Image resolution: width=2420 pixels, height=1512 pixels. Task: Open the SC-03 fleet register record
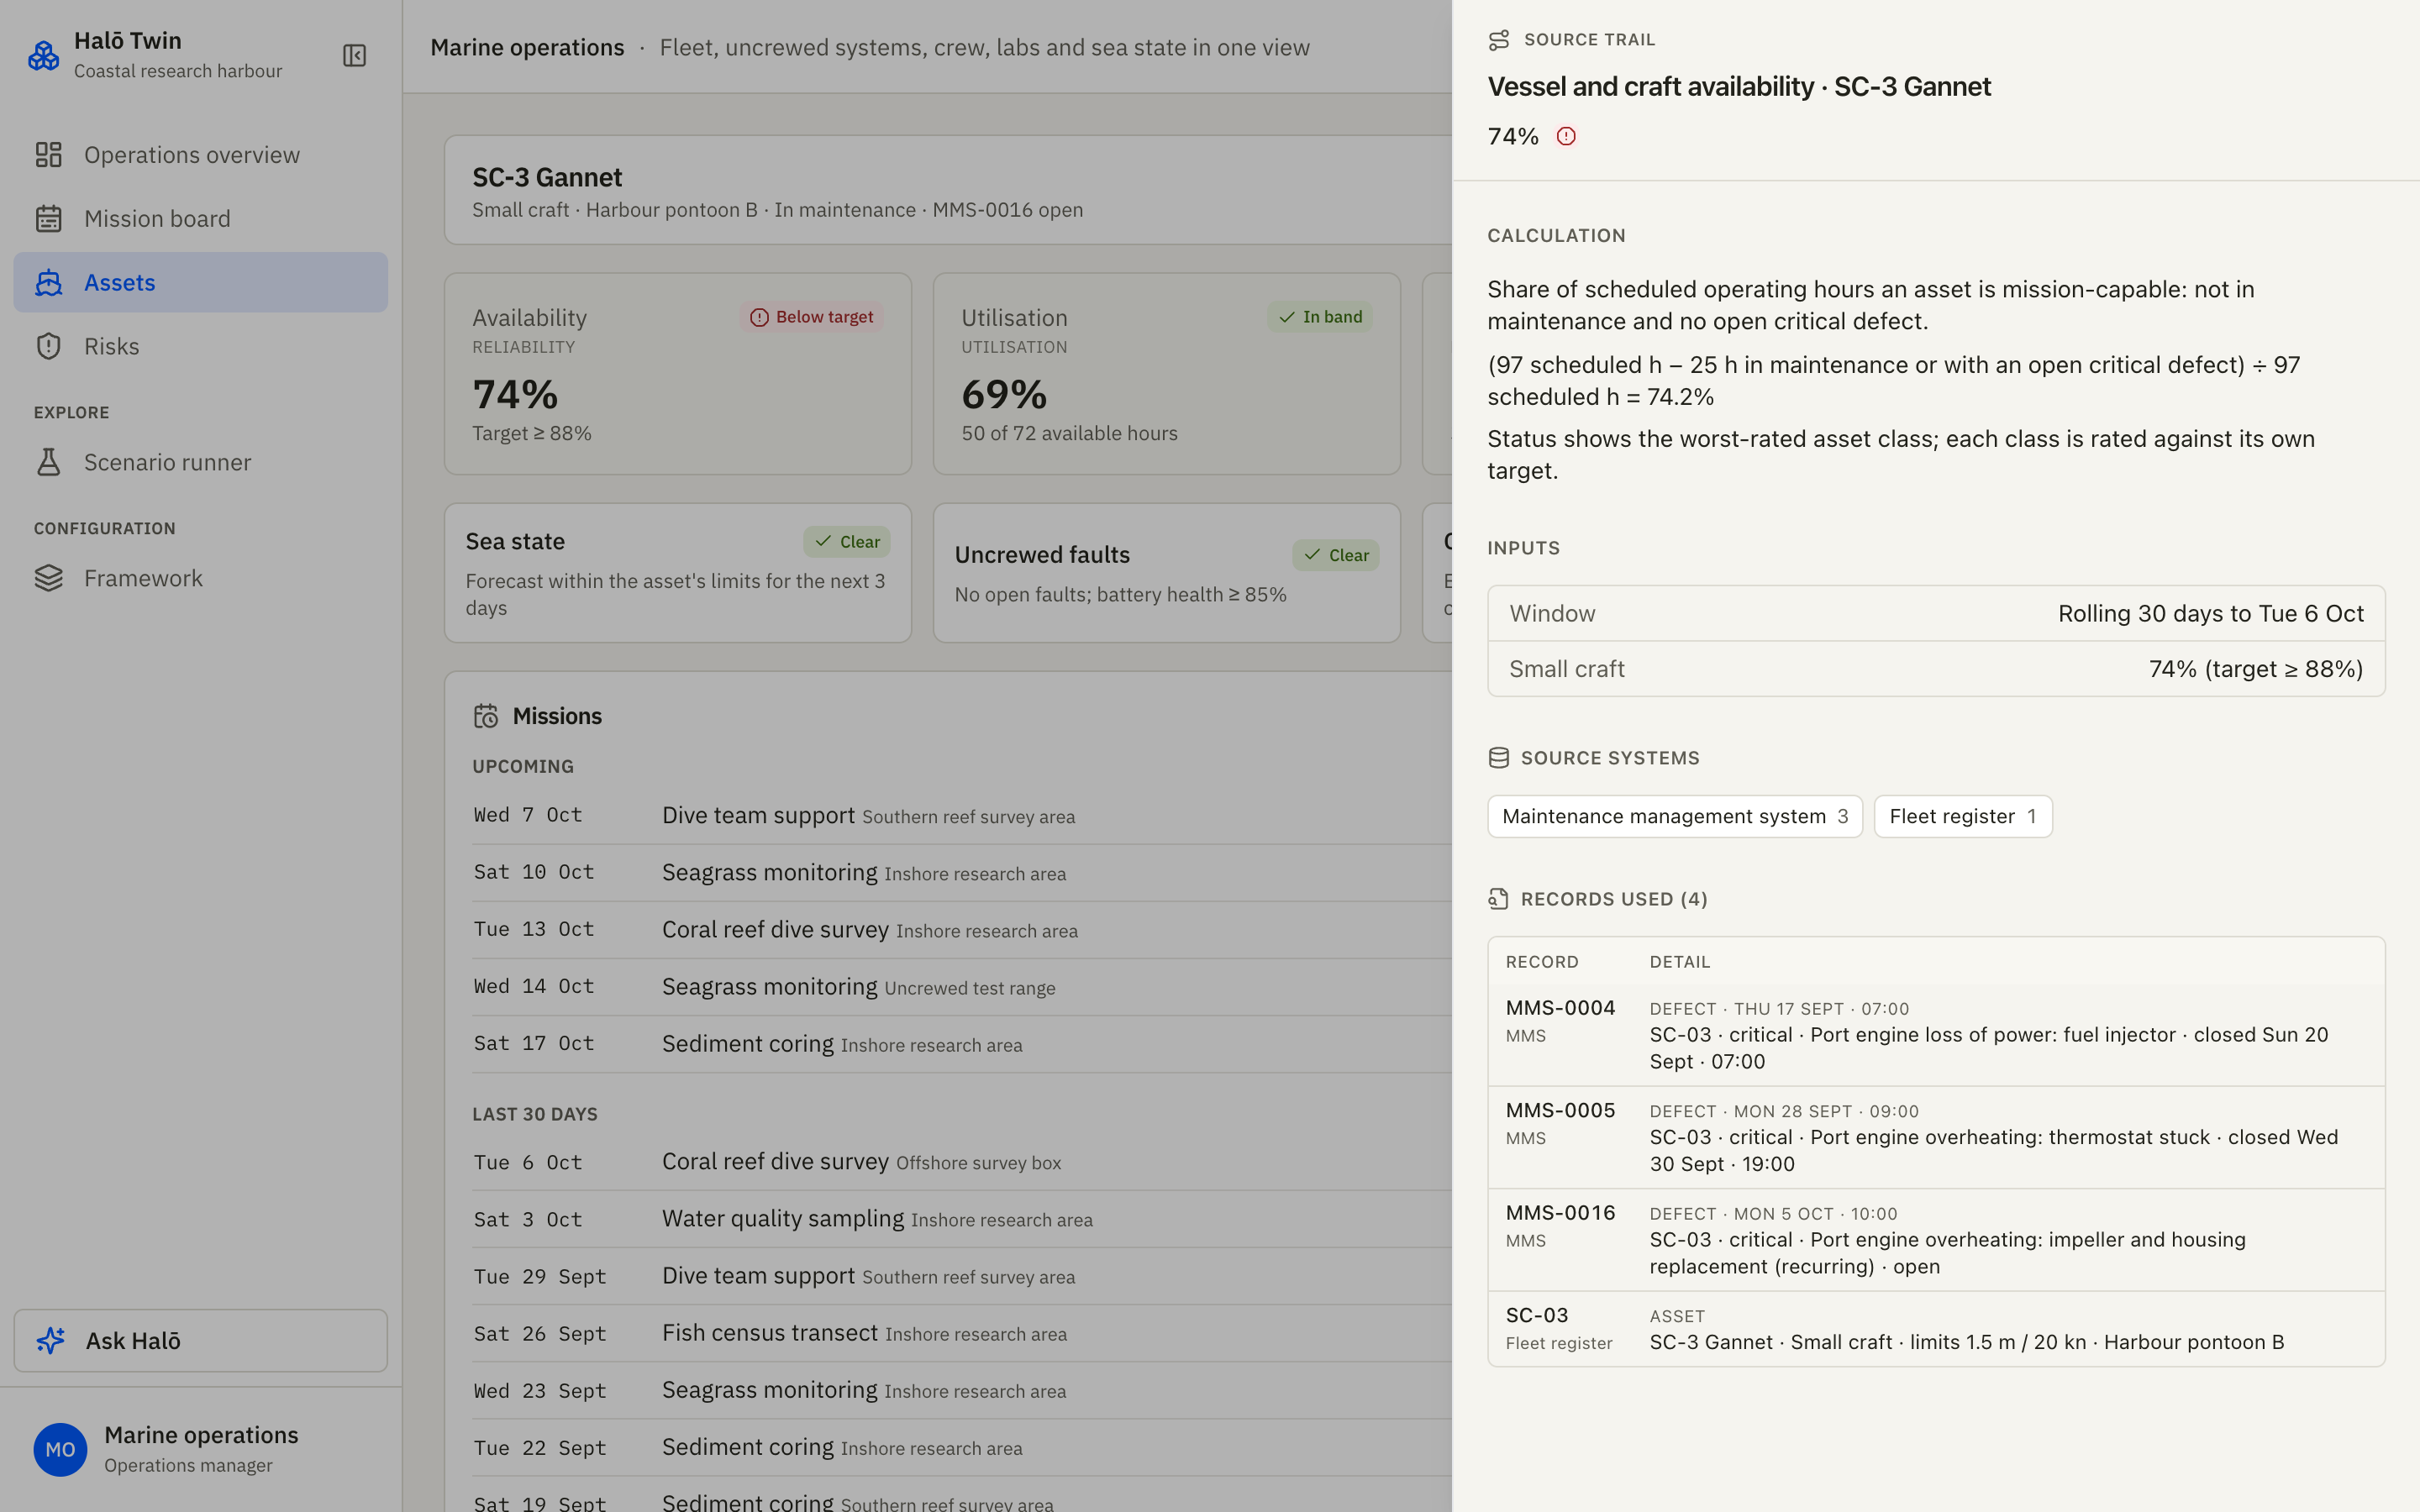click(x=1936, y=1329)
